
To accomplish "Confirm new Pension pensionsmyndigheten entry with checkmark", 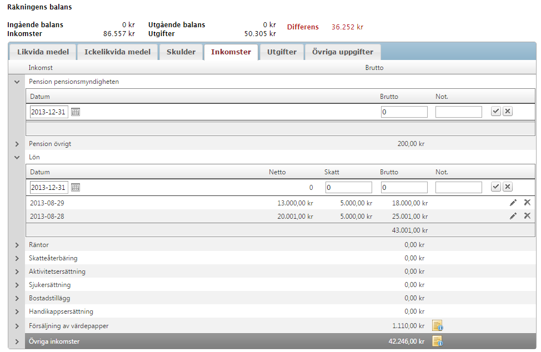I will pos(496,112).
